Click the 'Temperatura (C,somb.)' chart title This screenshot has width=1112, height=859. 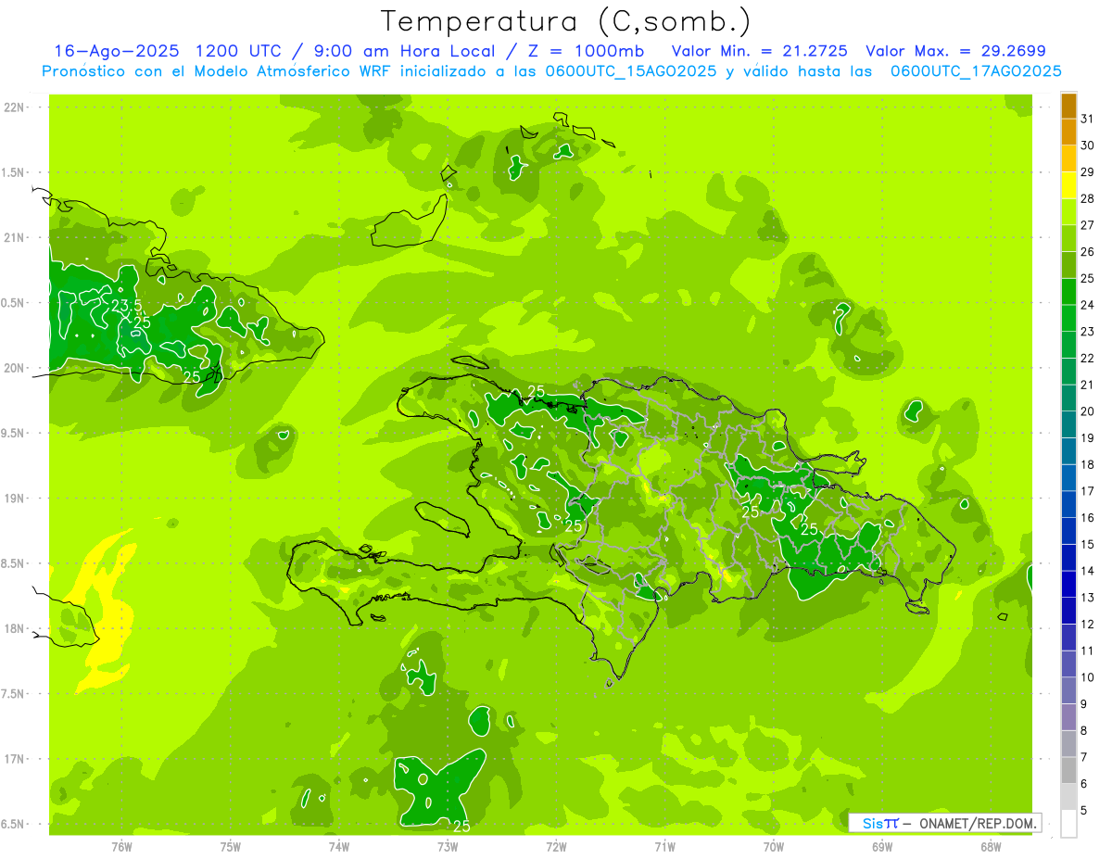point(566,21)
